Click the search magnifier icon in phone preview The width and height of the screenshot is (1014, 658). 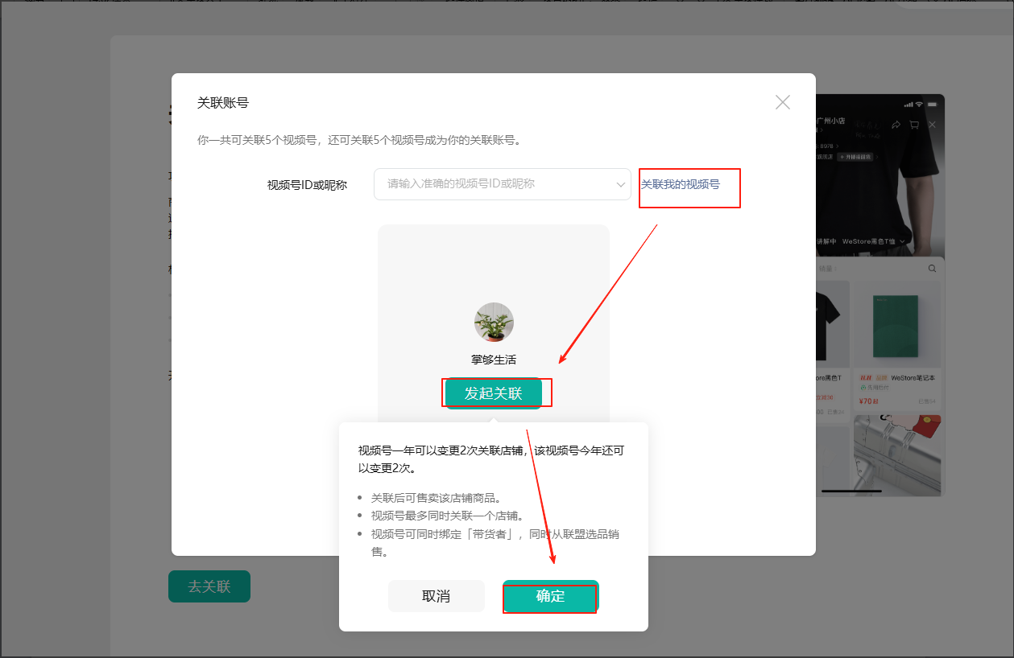(932, 268)
